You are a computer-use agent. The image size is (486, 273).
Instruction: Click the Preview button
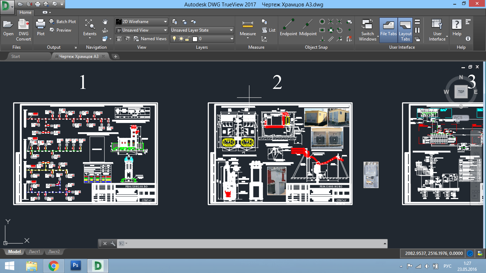pyautogui.click(x=60, y=30)
